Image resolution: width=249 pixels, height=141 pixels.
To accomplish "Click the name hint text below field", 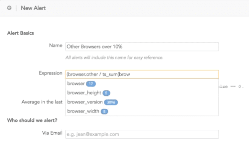I will click(114, 58).
